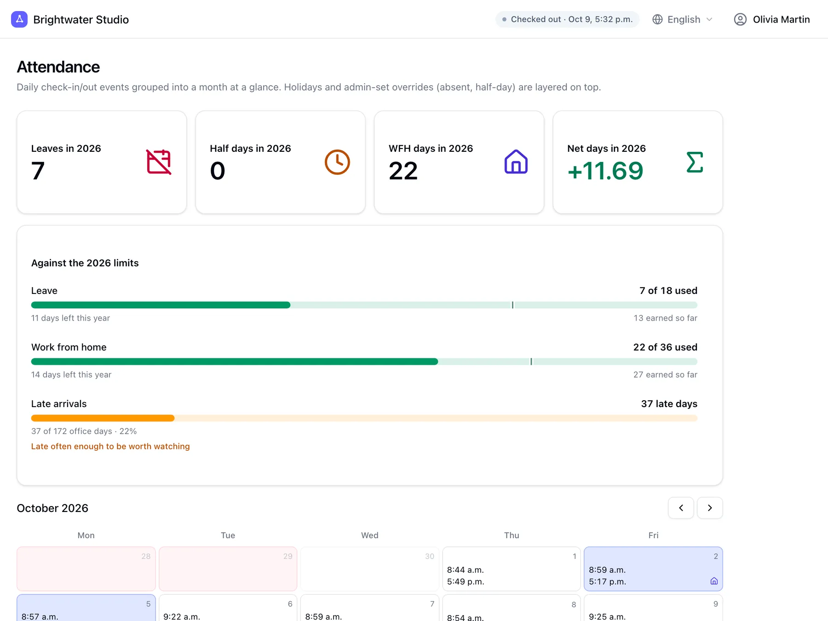Select the September 30 calendar cell
Viewport: 828px width, 621px height.
(370, 569)
